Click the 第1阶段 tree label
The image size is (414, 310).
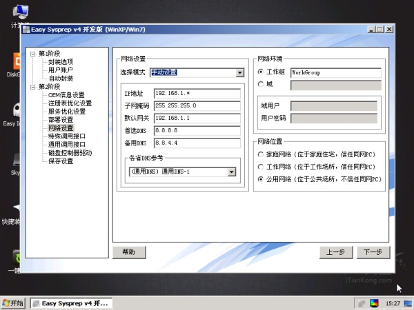click(50, 54)
